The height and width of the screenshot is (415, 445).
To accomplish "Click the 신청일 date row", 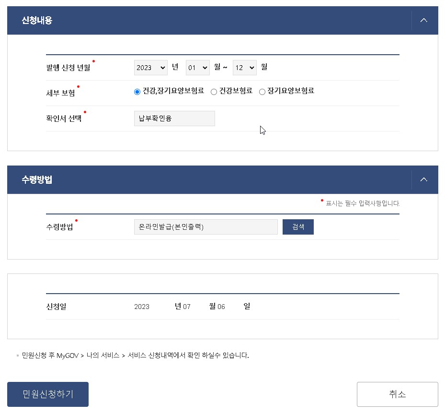I will [57, 307].
